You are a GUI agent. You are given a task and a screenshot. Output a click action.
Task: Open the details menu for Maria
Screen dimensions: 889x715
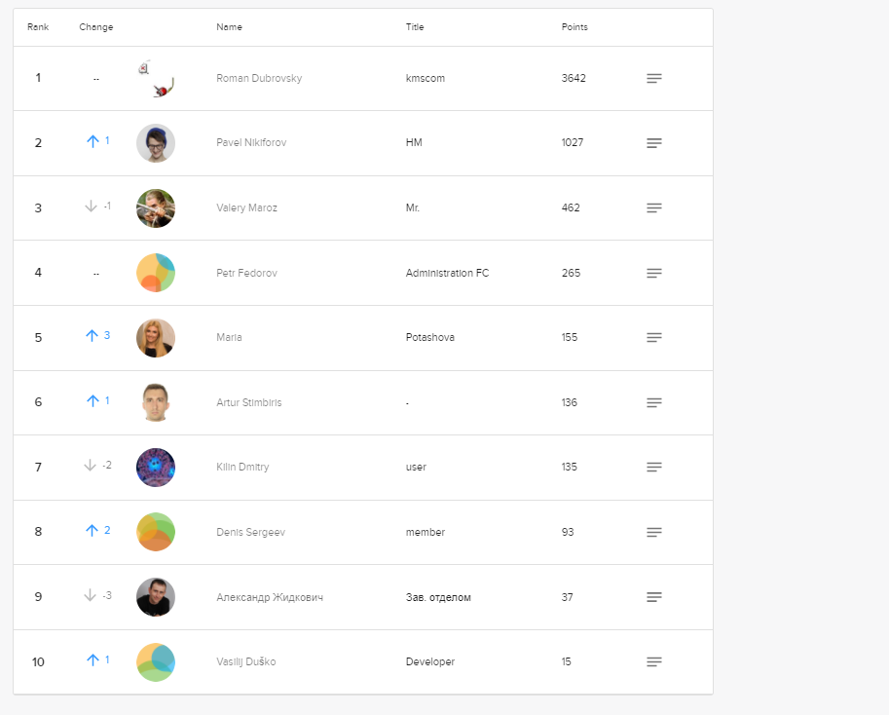coord(654,337)
